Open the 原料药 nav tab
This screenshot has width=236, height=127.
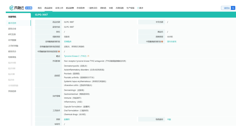103,8
